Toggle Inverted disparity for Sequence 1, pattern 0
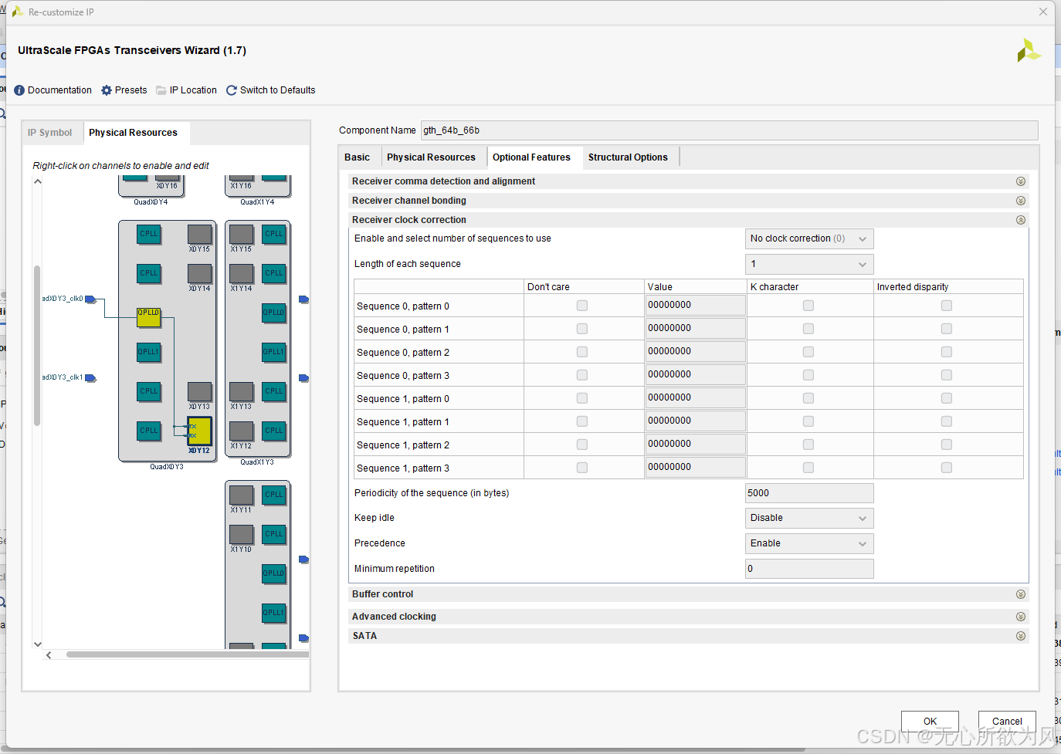Image resolution: width=1061 pixels, height=754 pixels. pyautogui.click(x=947, y=398)
